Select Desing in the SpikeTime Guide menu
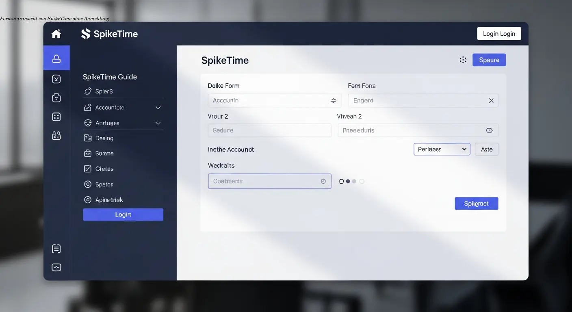The width and height of the screenshot is (572, 312). pos(106,138)
